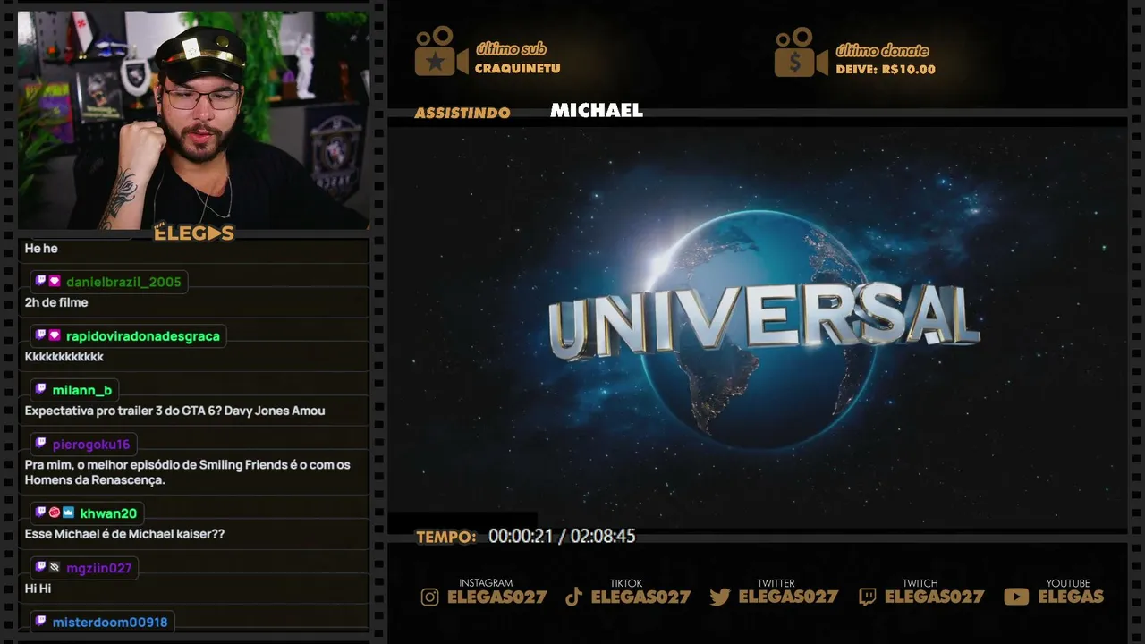Select chat username danielbrazil_2005
1145x644 pixels.
pos(123,282)
